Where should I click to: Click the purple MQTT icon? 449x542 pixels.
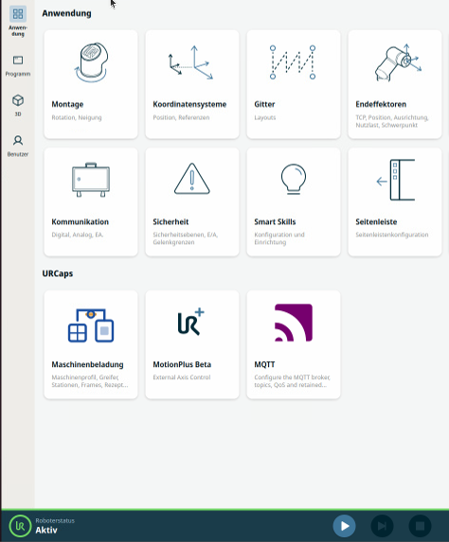coord(294,323)
